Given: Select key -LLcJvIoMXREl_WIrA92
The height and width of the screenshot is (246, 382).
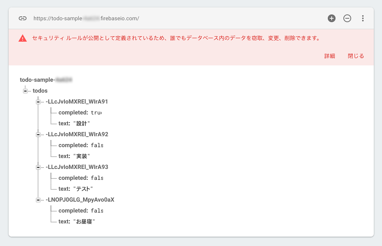Looking at the screenshot, I should coord(77,134).
